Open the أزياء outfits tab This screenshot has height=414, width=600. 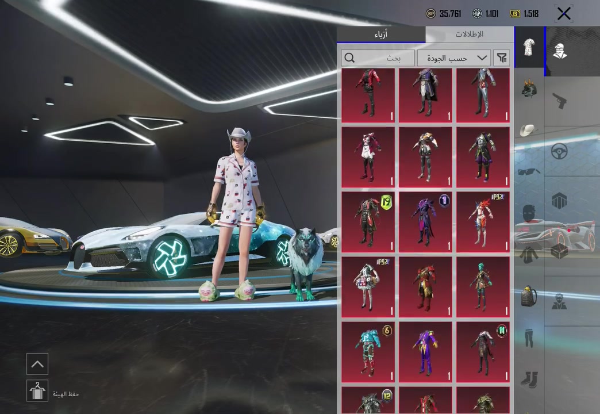(380, 34)
